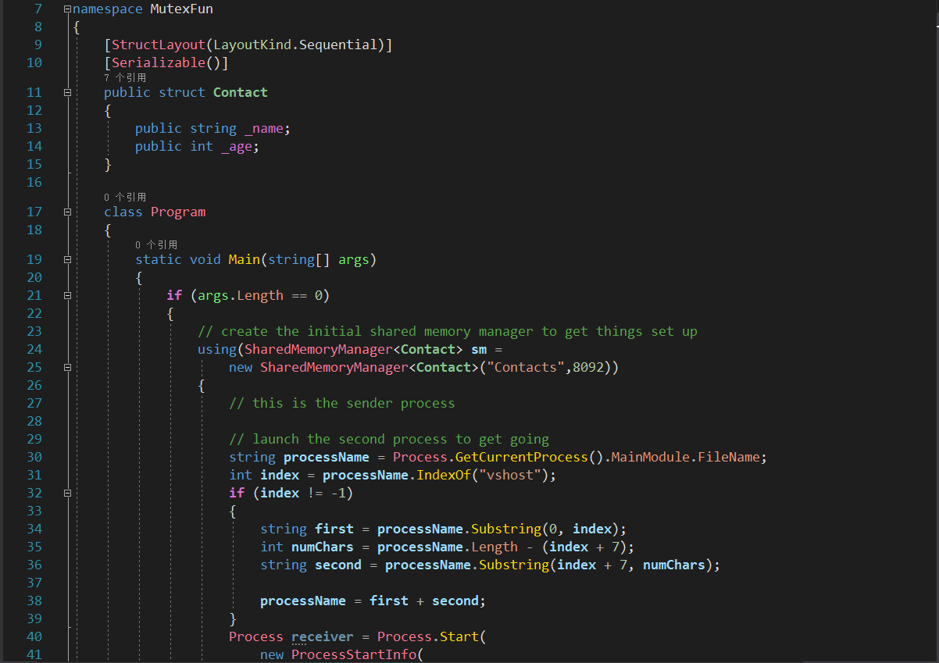Viewport: 939px width, 663px height.
Task: Collapse the MutexFun namespace fold region
Action: click(67, 9)
